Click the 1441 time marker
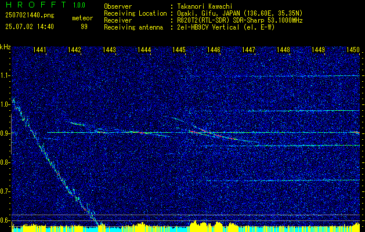The image size is (365, 232). [39, 49]
